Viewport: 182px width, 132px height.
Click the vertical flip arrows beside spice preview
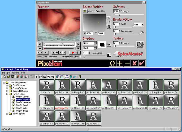(109, 27)
